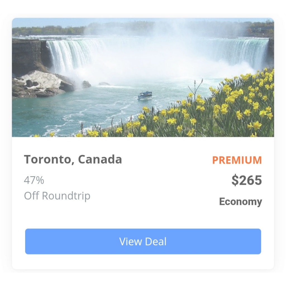Tap the word Roundtrip under the discount
Image resolution: width=286 pixels, height=286 pixels.
pos(66,196)
